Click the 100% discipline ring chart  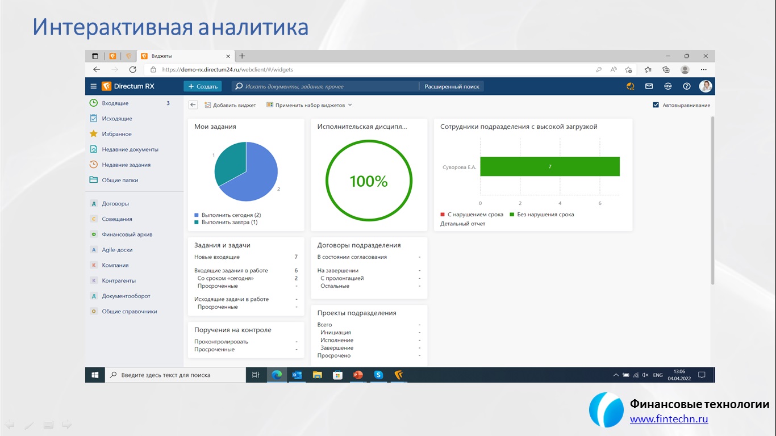click(x=369, y=181)
